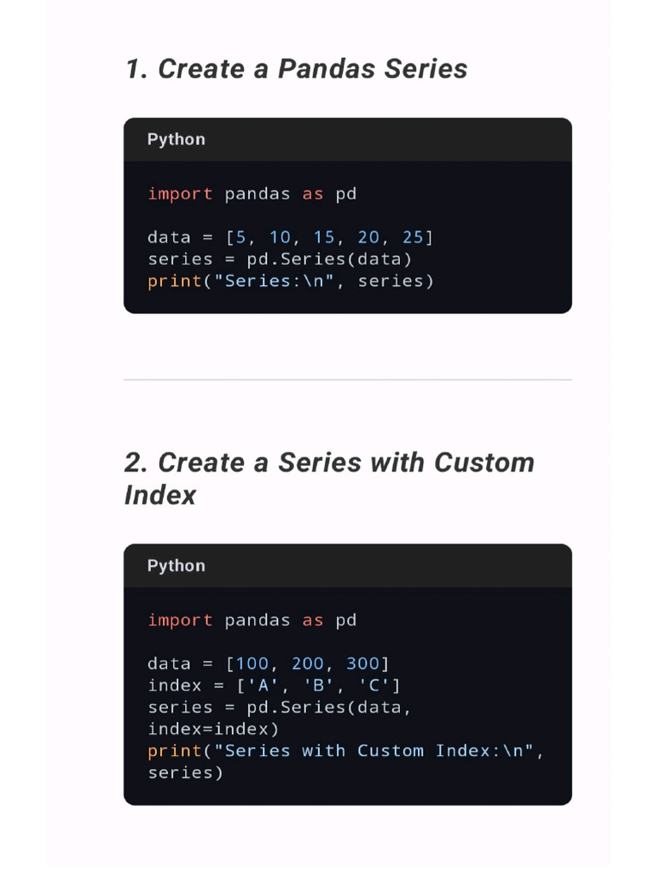Click "import pandas as pd" in the second code block
The height and width of the screenshot is (874, 655).
252,621
